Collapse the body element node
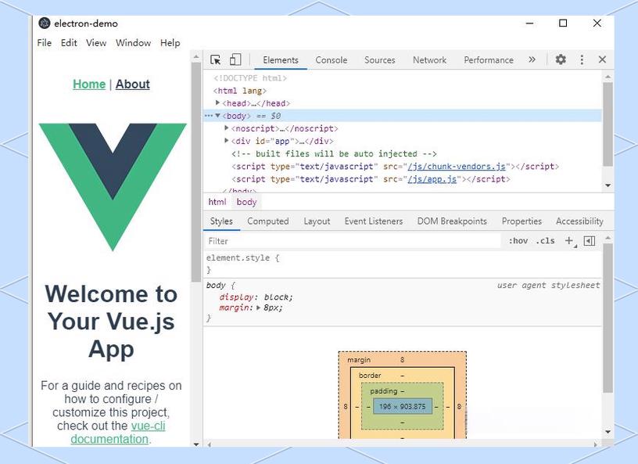Image resolution: width=638 pixels, height=464 pixels. pyautogui.click(x=217, y=116)
